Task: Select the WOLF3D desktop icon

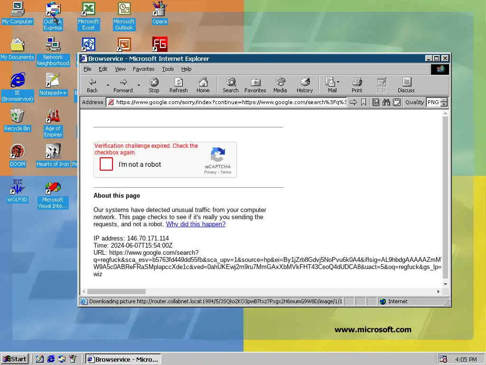Action: 17,192
